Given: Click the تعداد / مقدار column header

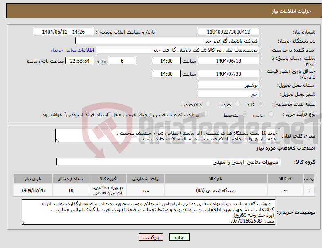Looking at the screenshot, I should point(71,179).
